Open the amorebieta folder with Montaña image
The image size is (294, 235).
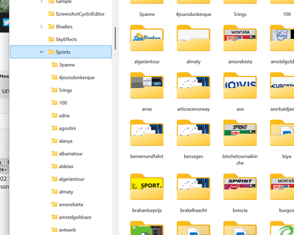point(240,38)
